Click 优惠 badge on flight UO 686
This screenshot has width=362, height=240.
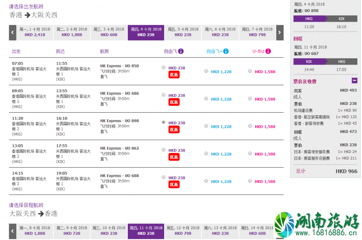(x=174, y=102)
